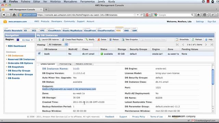
Task: Open Reserved DB Instances link
Action: pos(21,59)
